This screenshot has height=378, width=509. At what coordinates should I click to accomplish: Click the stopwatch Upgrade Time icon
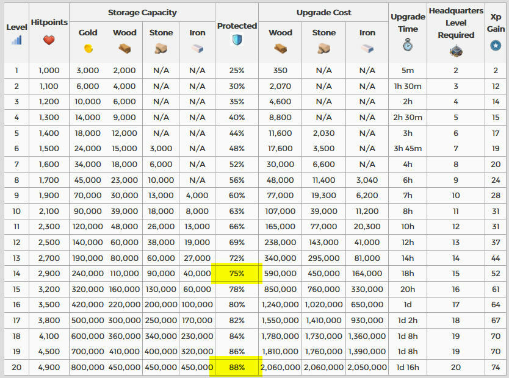pos(408,45)
